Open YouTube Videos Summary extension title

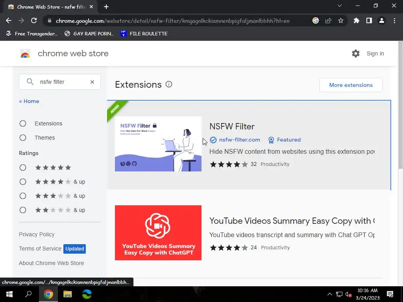[292, 221]
